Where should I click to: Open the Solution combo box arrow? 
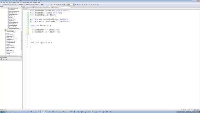click(74, 4)
